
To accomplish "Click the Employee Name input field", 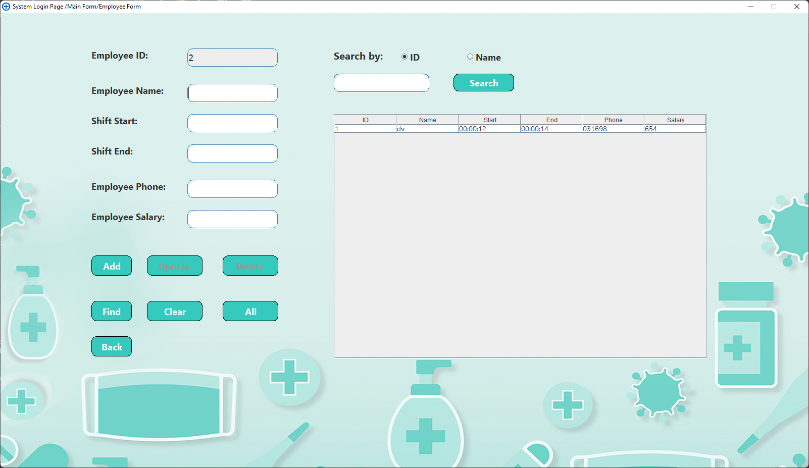I will pos(232,93).
